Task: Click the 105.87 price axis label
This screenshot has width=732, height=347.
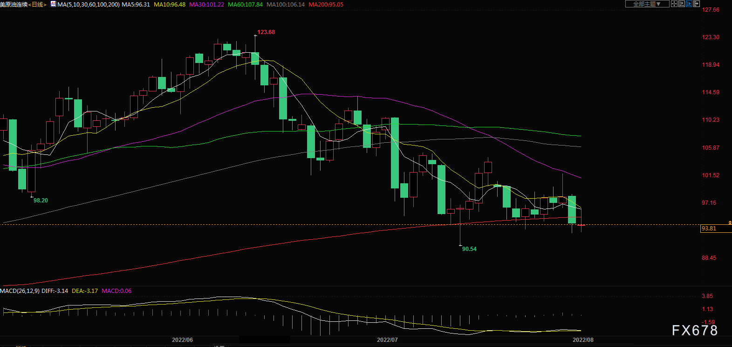Action: [x=711, y=148]
